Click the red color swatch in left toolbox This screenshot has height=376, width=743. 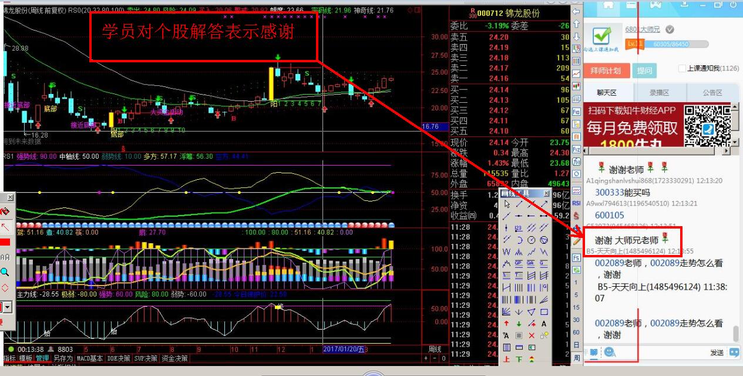click(5, 242)
